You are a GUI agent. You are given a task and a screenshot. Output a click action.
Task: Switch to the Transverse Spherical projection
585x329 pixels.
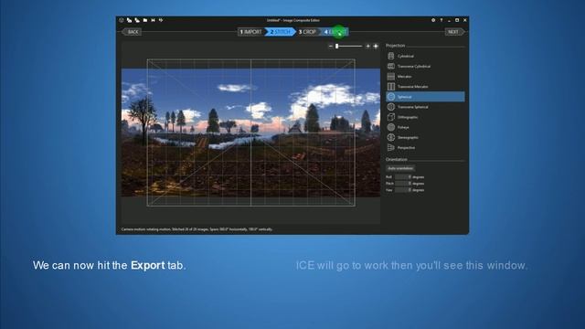[x=425, y=107]
